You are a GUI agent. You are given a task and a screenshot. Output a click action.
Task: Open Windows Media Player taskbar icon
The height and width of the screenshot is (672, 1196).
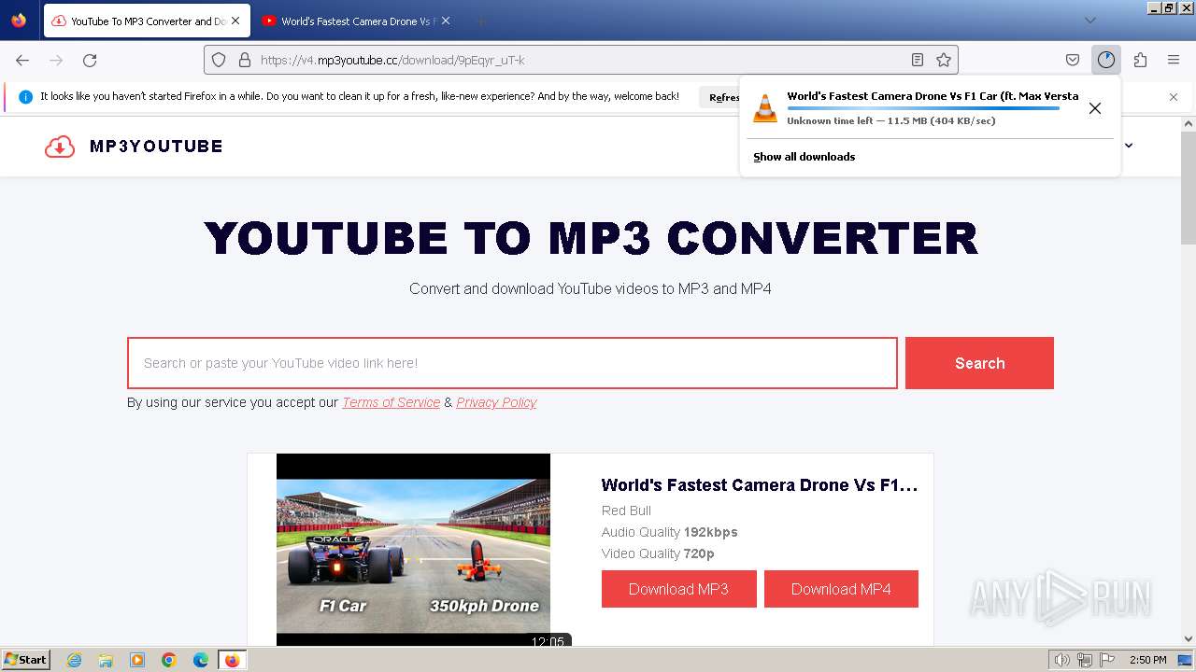pos(137,660)
